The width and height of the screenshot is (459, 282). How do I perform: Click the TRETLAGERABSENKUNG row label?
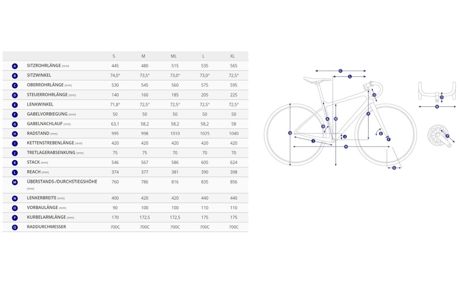click(51, 153)
